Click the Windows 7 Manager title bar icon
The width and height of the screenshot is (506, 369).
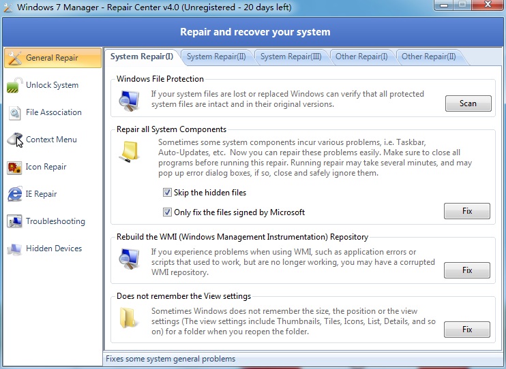click(x=8, y=7)
